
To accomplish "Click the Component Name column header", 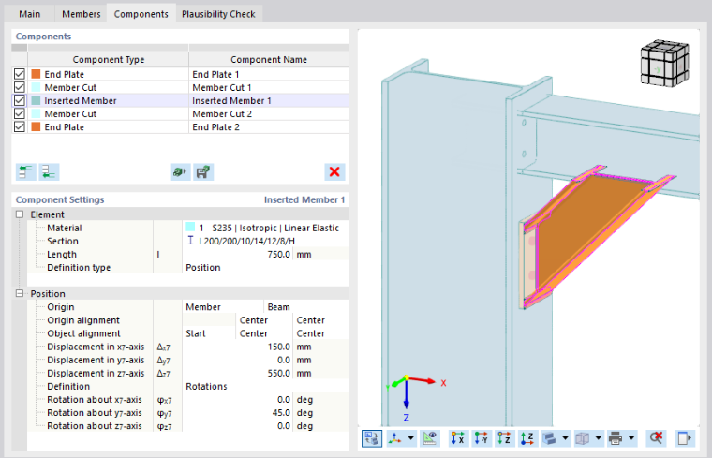I will (269, 59).
